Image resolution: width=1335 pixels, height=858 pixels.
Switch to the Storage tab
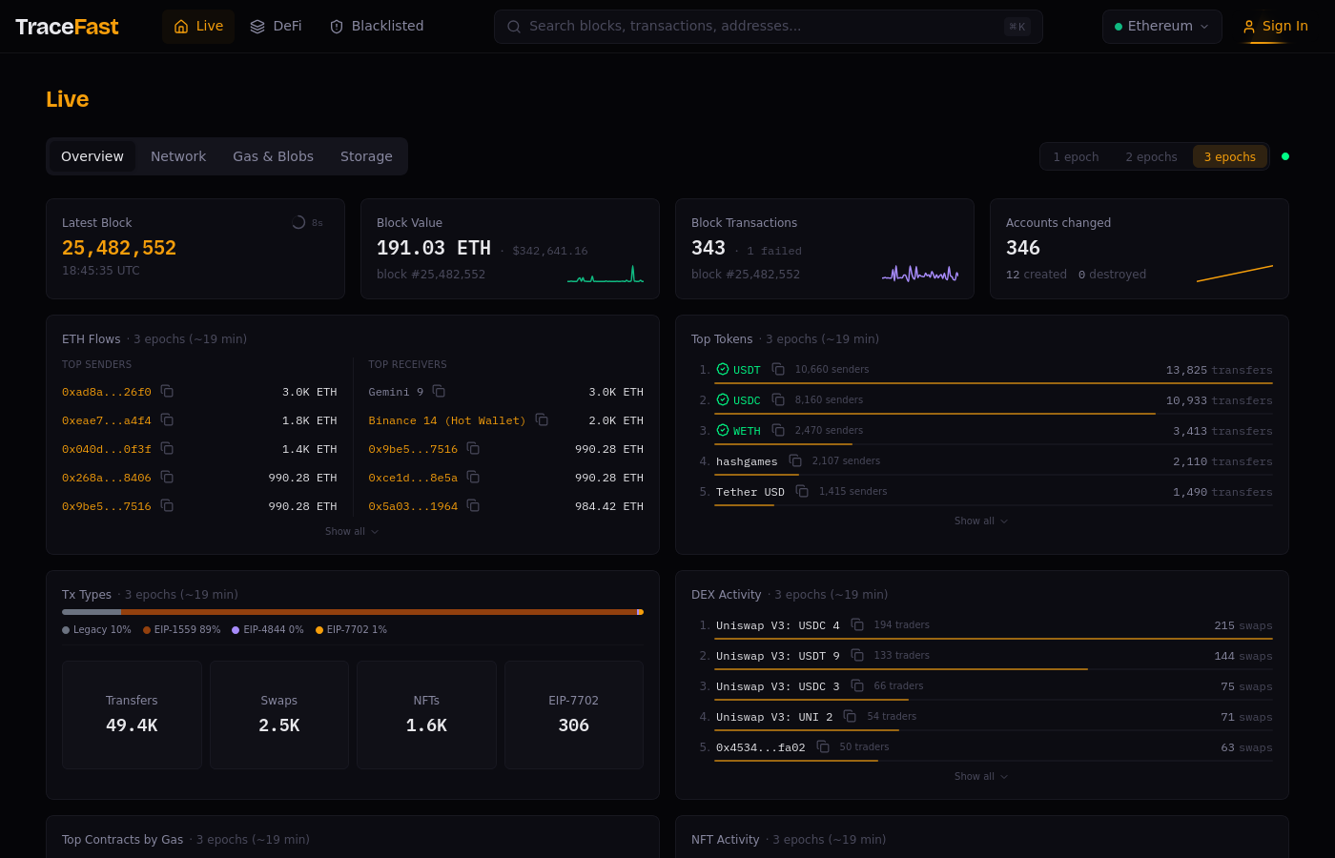tap(366, 156)
